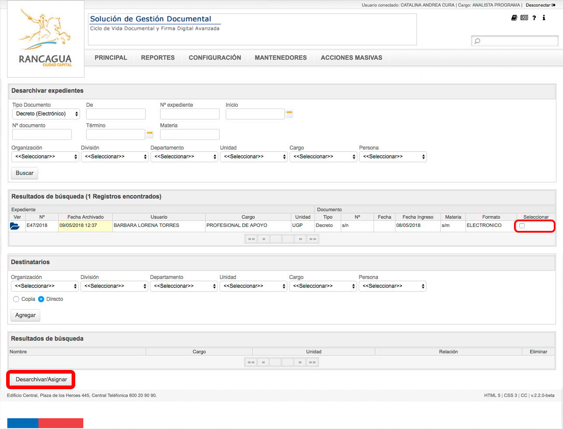Viewport: 563px width, 429px height.
Task: Click the Buscar button
Action: [24, 173]
